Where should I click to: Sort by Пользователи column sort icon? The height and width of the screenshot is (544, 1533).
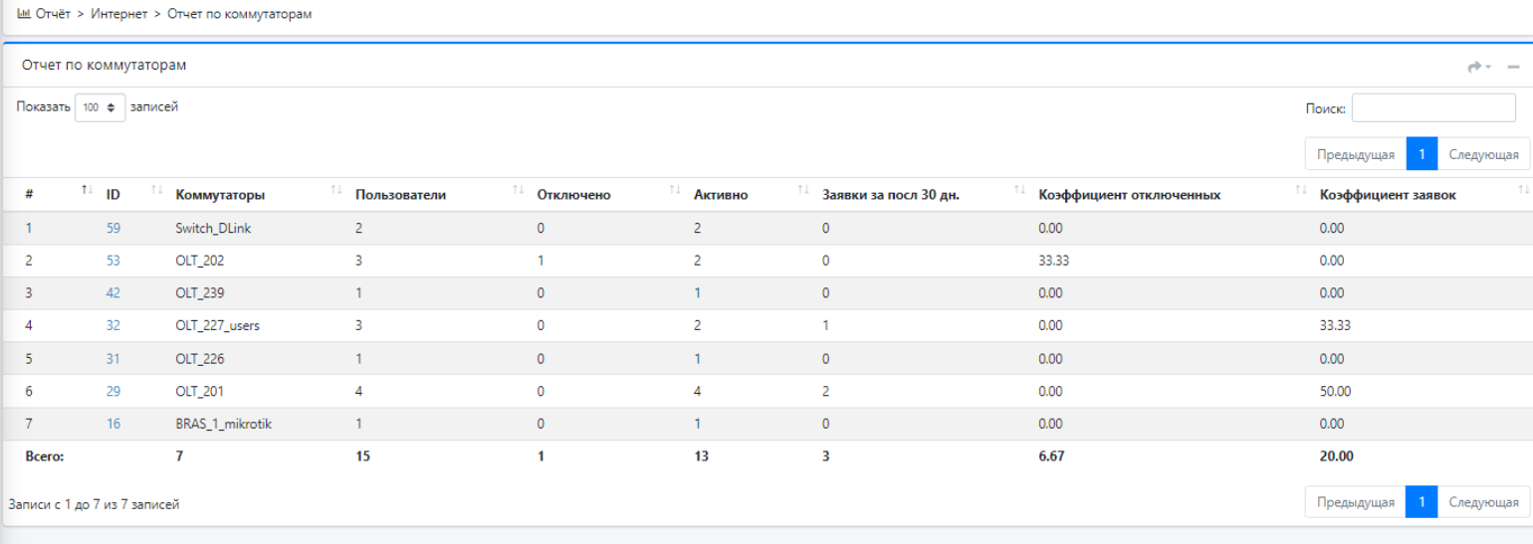(518, 190)
